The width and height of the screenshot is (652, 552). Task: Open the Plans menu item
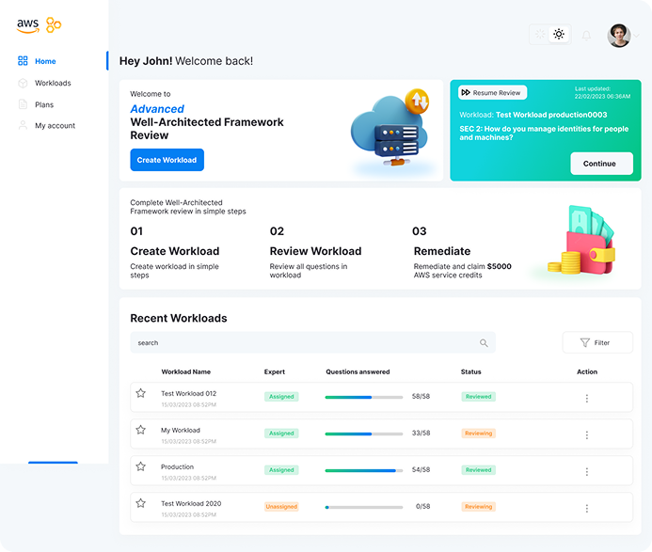click(x=44, y=104)
